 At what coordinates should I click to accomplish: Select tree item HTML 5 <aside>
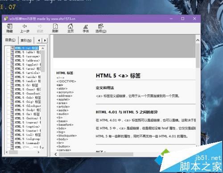coord(28,77)
